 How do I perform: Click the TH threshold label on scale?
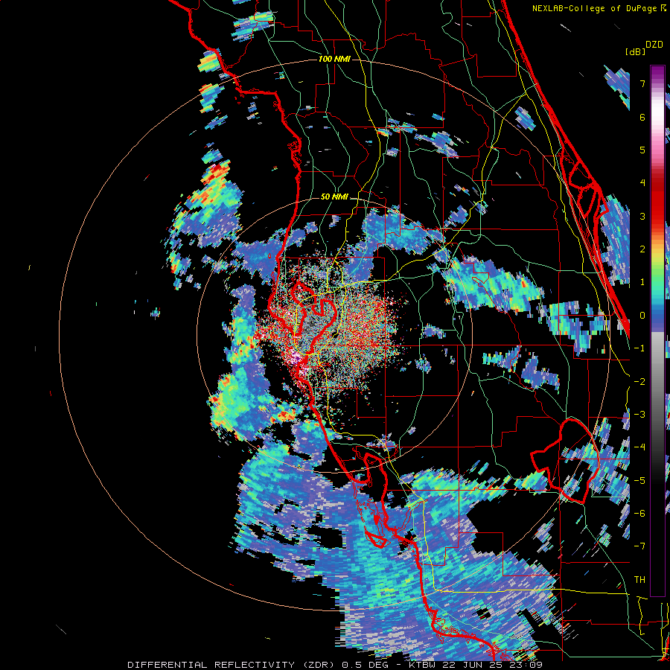[x=639, y=580]
